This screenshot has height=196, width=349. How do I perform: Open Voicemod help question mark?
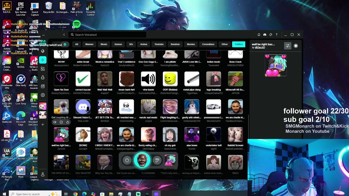click(x=276, y=35)
